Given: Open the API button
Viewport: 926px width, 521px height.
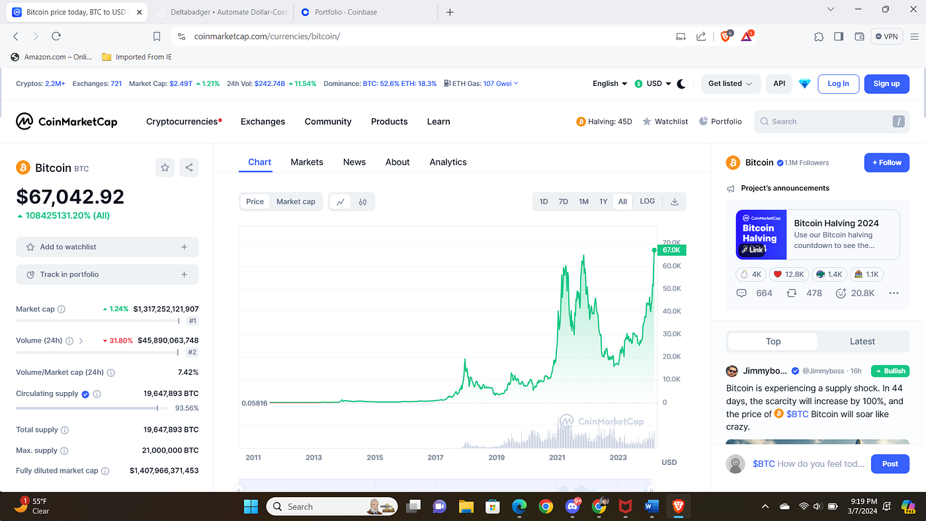Looking at the screenshot, I should (779, 83).
